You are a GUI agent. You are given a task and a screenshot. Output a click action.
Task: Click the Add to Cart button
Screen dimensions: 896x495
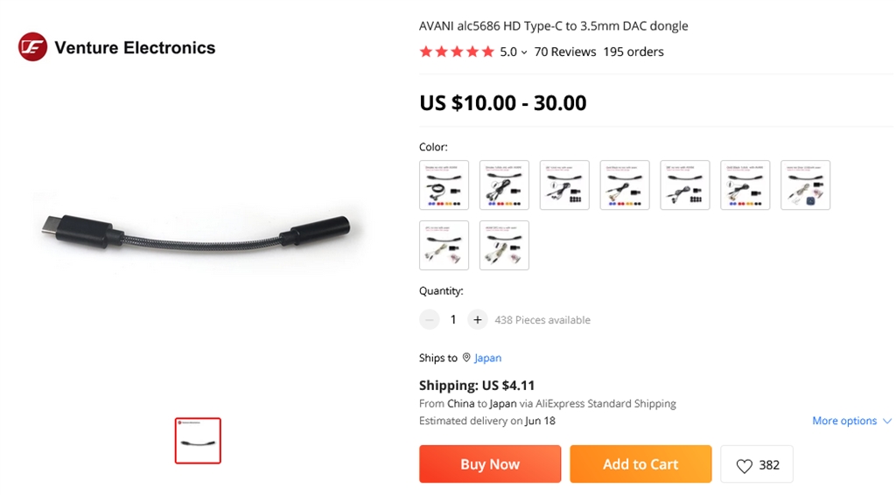coord(640,464)
